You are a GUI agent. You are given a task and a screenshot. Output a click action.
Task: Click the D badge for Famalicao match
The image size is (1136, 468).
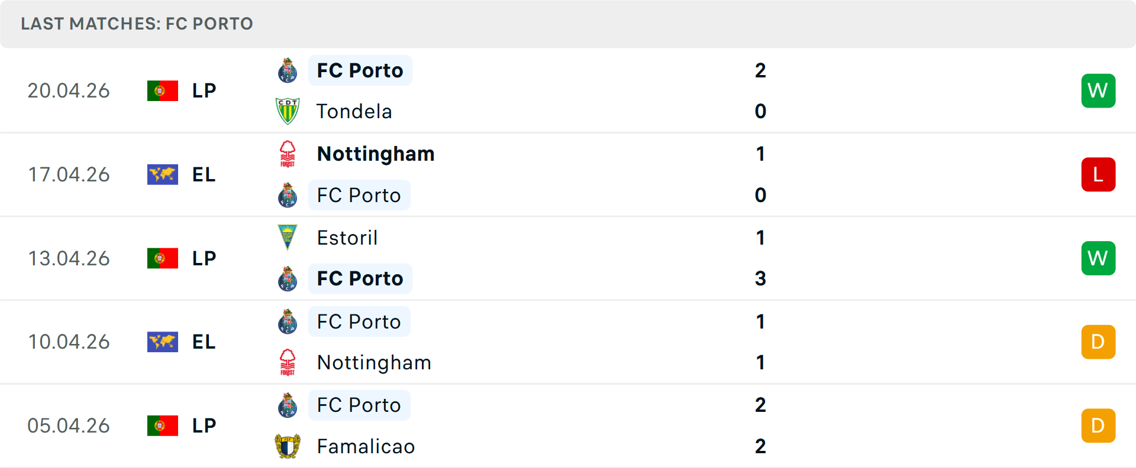(1098, 425)
